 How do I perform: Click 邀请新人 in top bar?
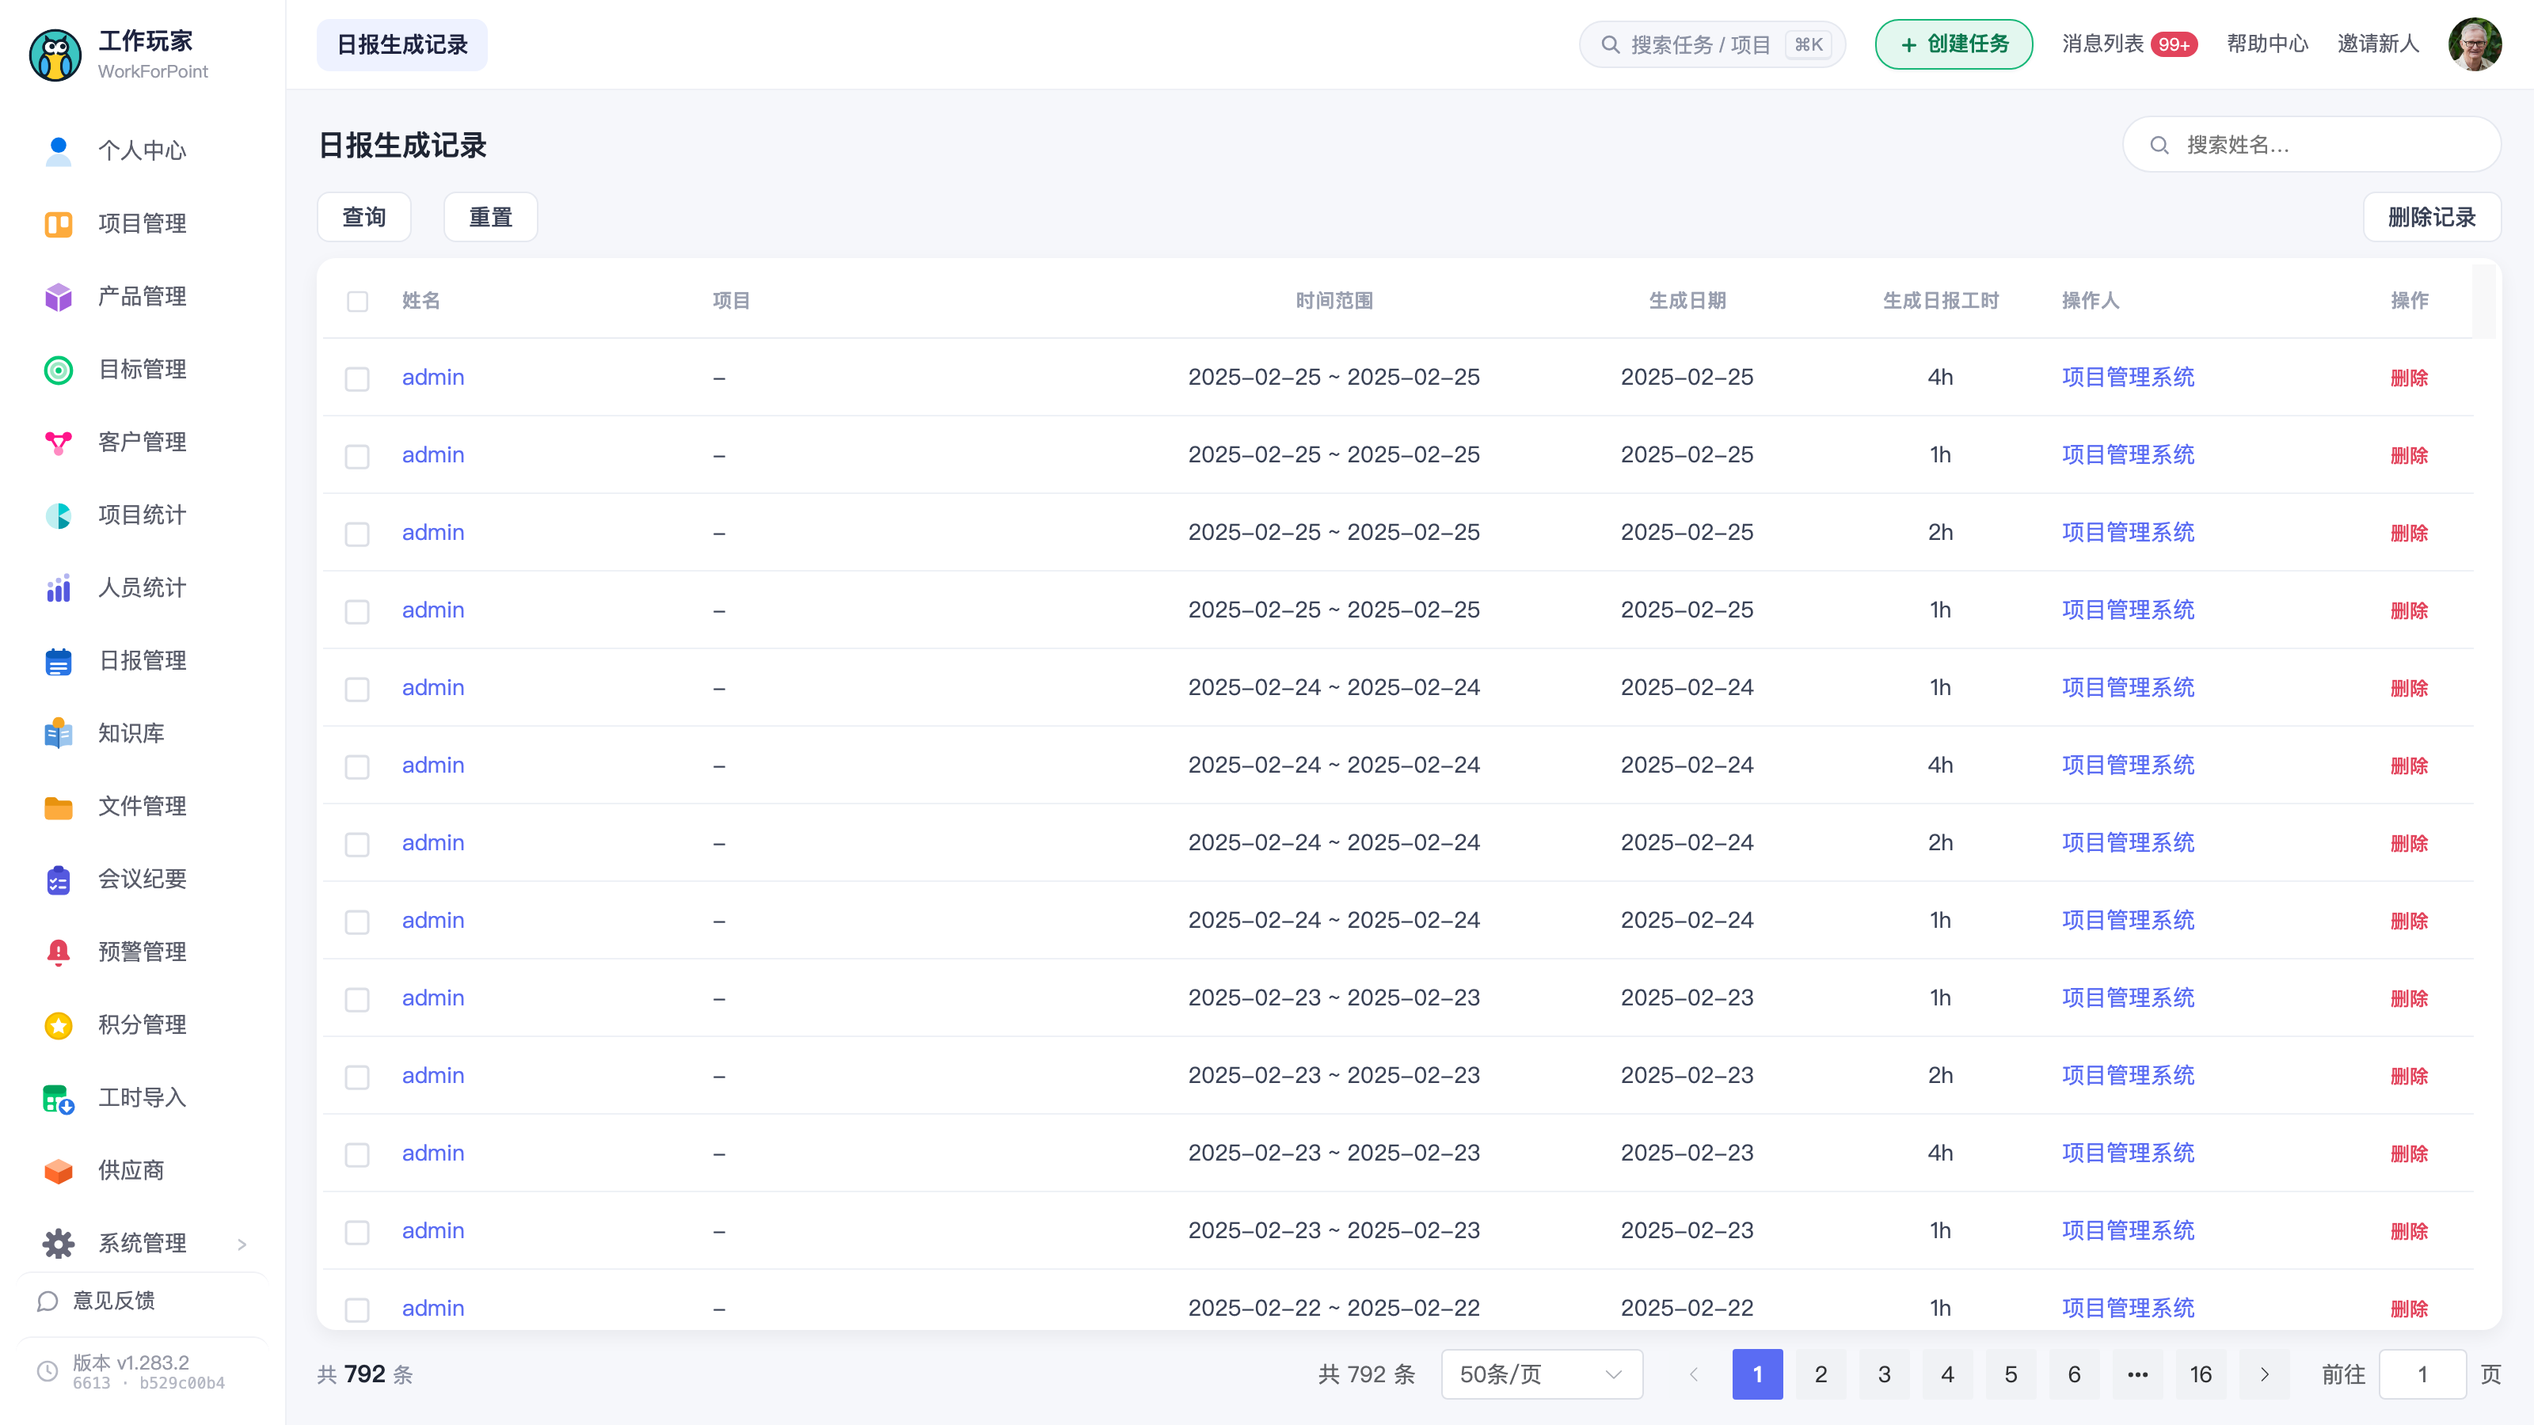pyautogui.click(x=2377, y=44)
